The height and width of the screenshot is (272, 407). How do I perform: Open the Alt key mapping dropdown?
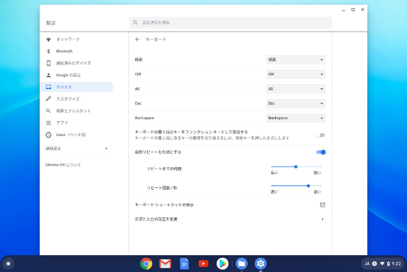click(x=296, y=89)
